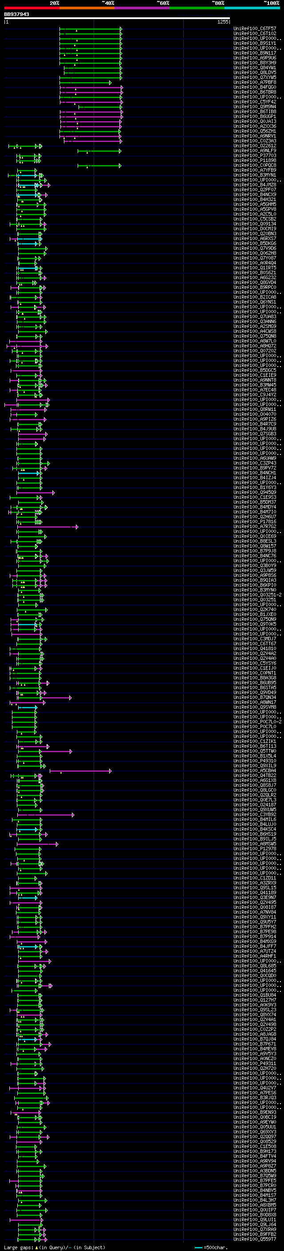
Task: Select label UniRef100_Q9M9N4
Action: [255, 107]
